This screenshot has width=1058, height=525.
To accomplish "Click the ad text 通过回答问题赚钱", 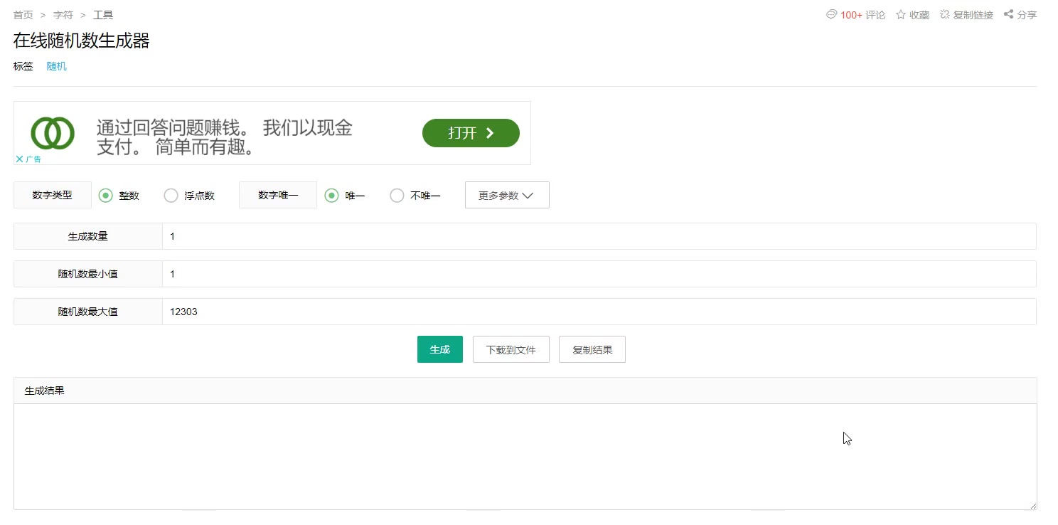I will [x=173, y=129].
